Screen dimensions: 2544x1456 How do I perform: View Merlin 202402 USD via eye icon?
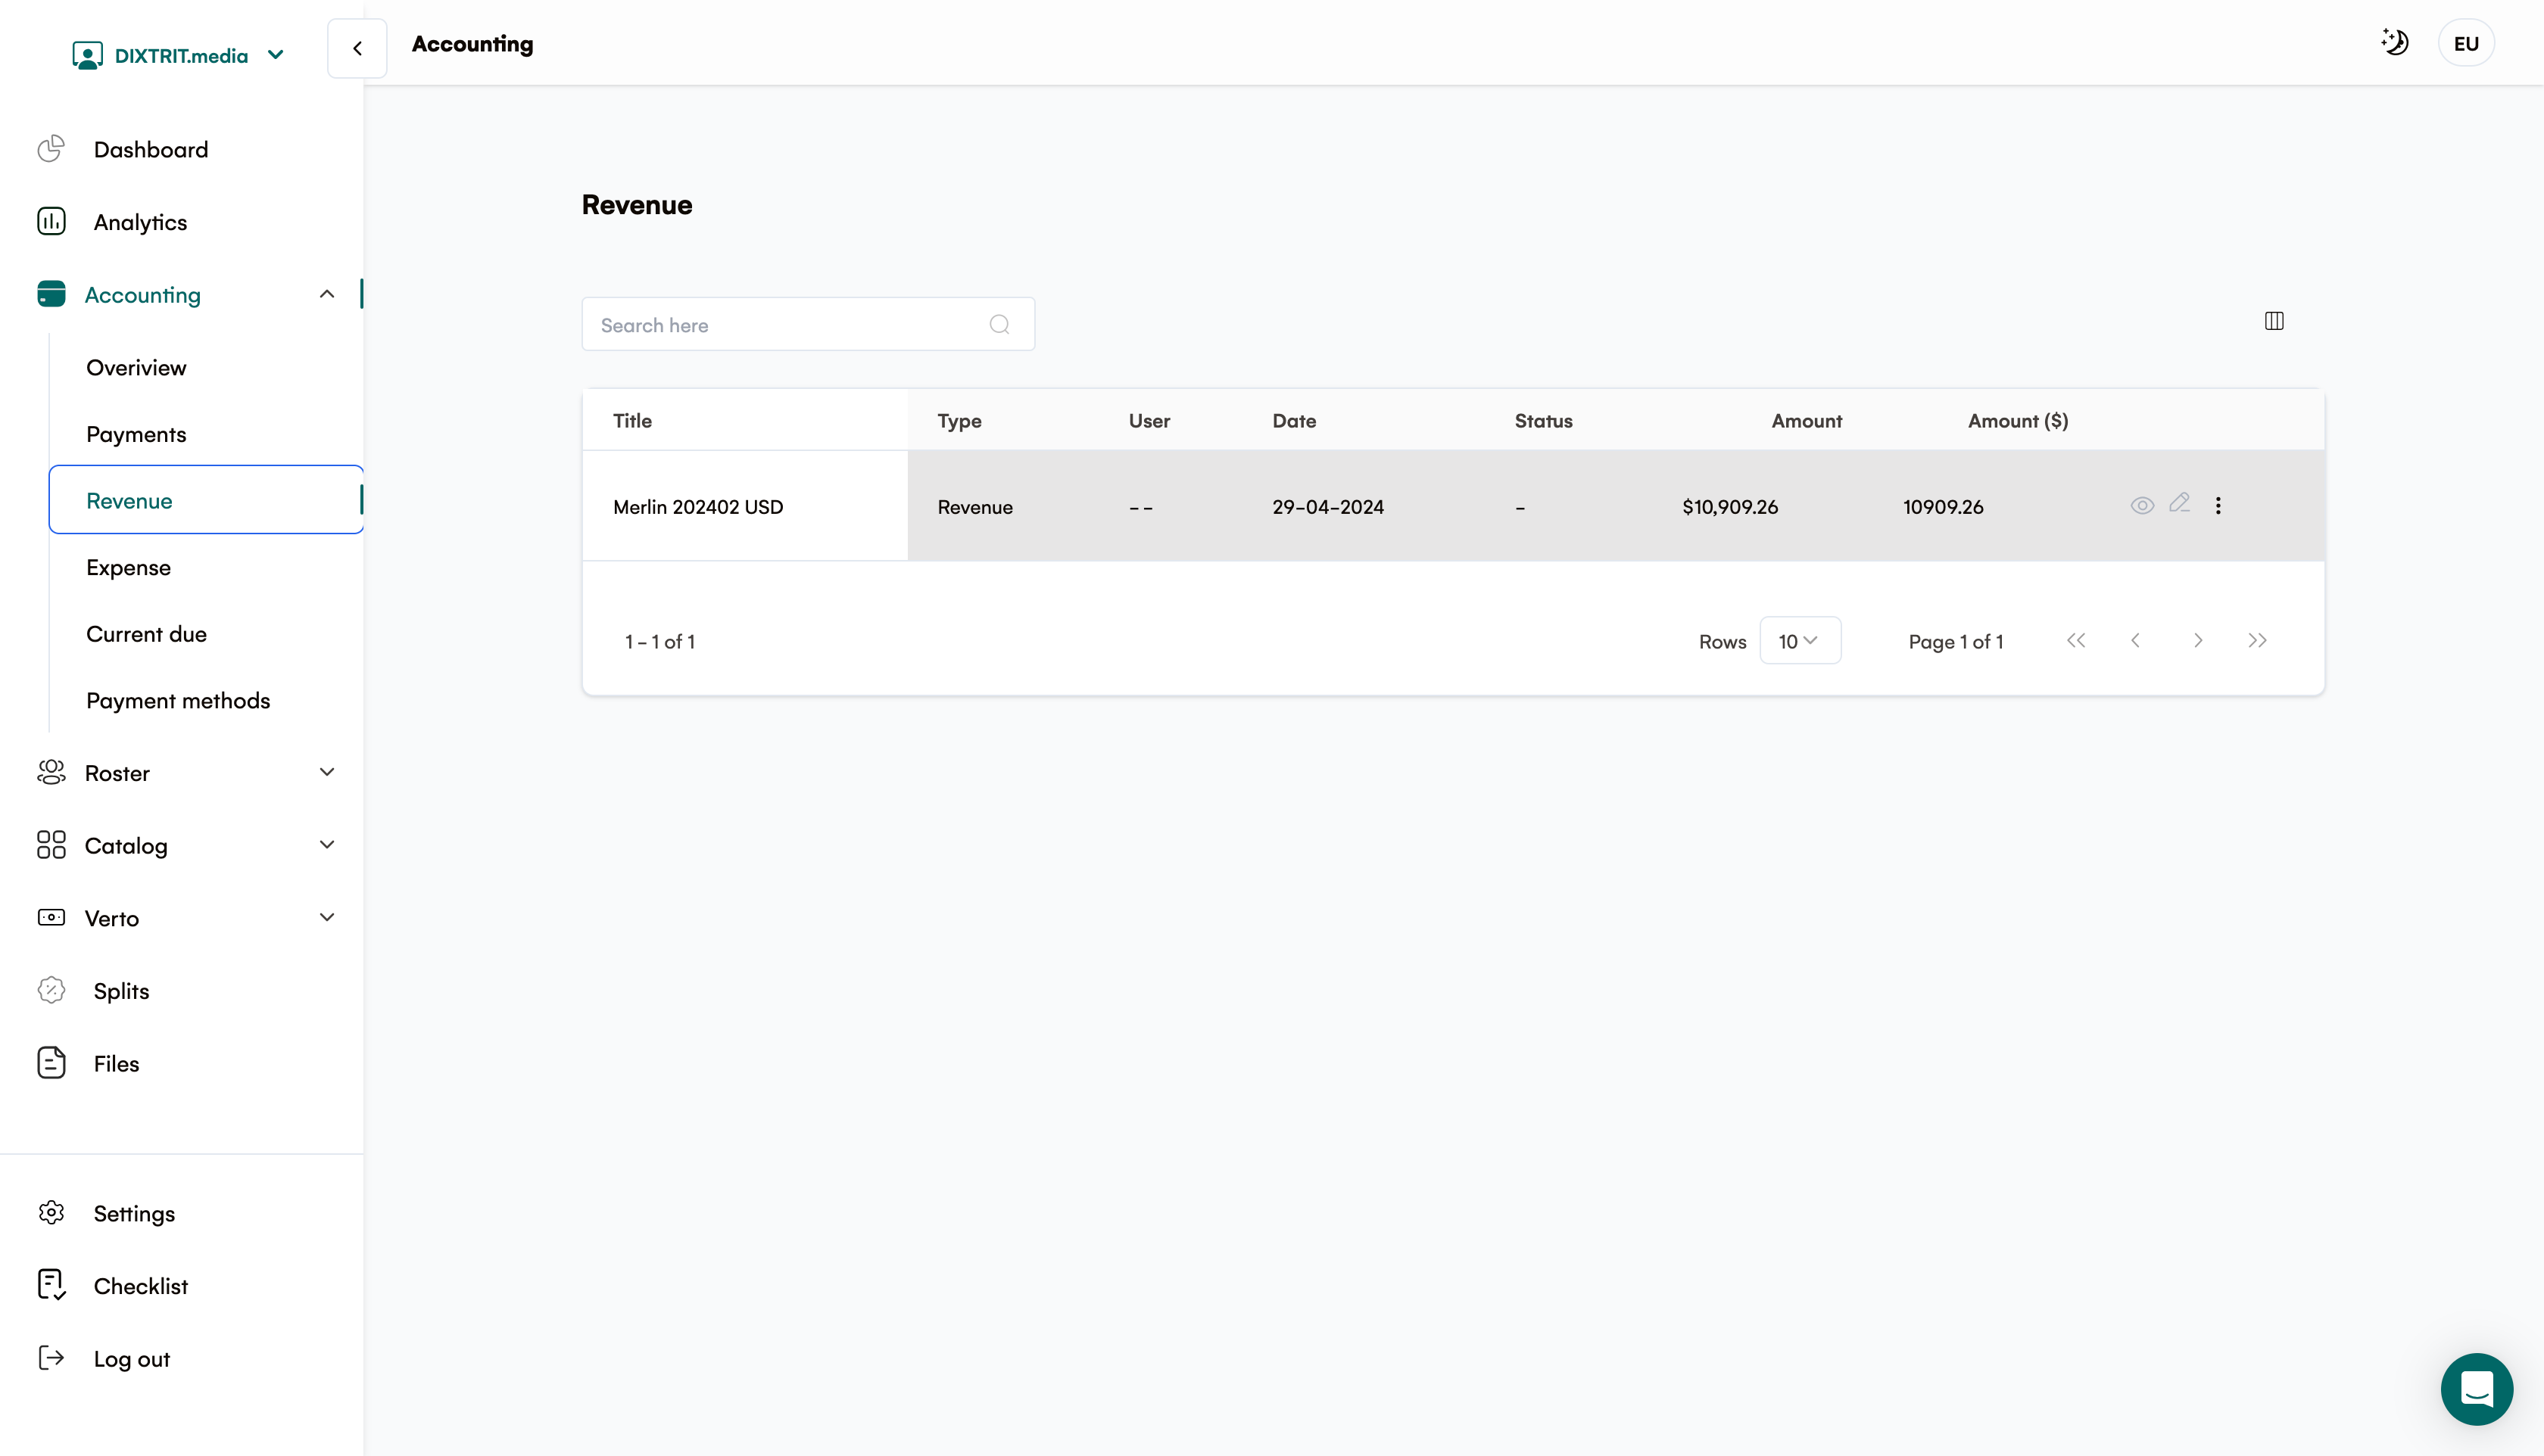click(2142, 505)
